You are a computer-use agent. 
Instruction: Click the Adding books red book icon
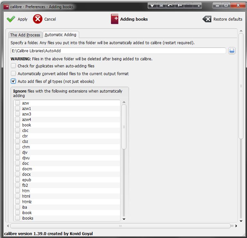coord(114,19)
